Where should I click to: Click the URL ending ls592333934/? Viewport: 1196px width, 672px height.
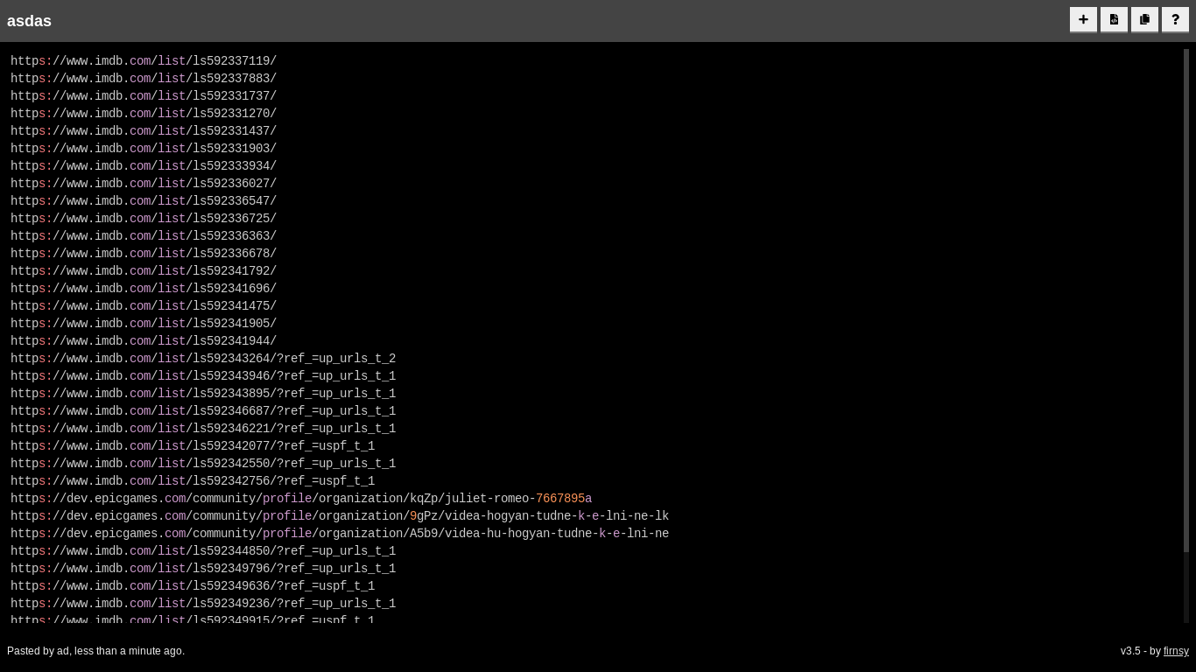[x=144, y=166]
